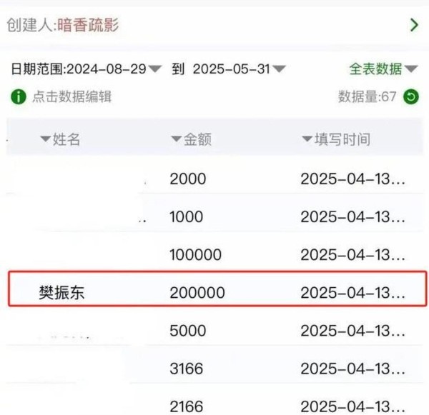Tap the fill time in 樊振东 row

pos(353,292)
